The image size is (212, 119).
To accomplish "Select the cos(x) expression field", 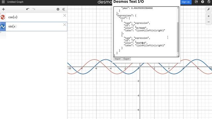I will (x=36, y=17).
